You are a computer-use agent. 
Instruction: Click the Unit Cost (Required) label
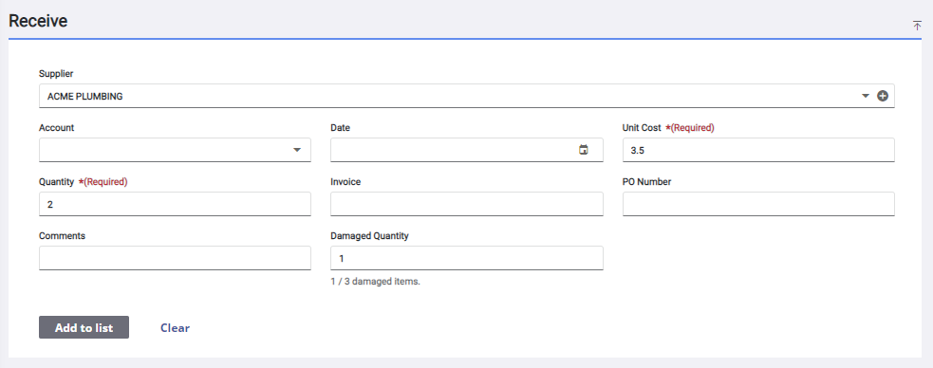(668, 128)
